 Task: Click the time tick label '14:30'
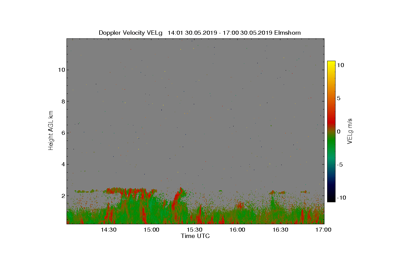[108, 230]
